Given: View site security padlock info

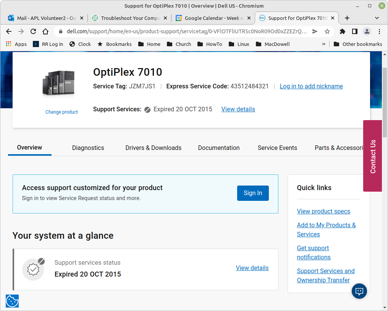Looking at the screenshot, I should (x=61, y=31).
